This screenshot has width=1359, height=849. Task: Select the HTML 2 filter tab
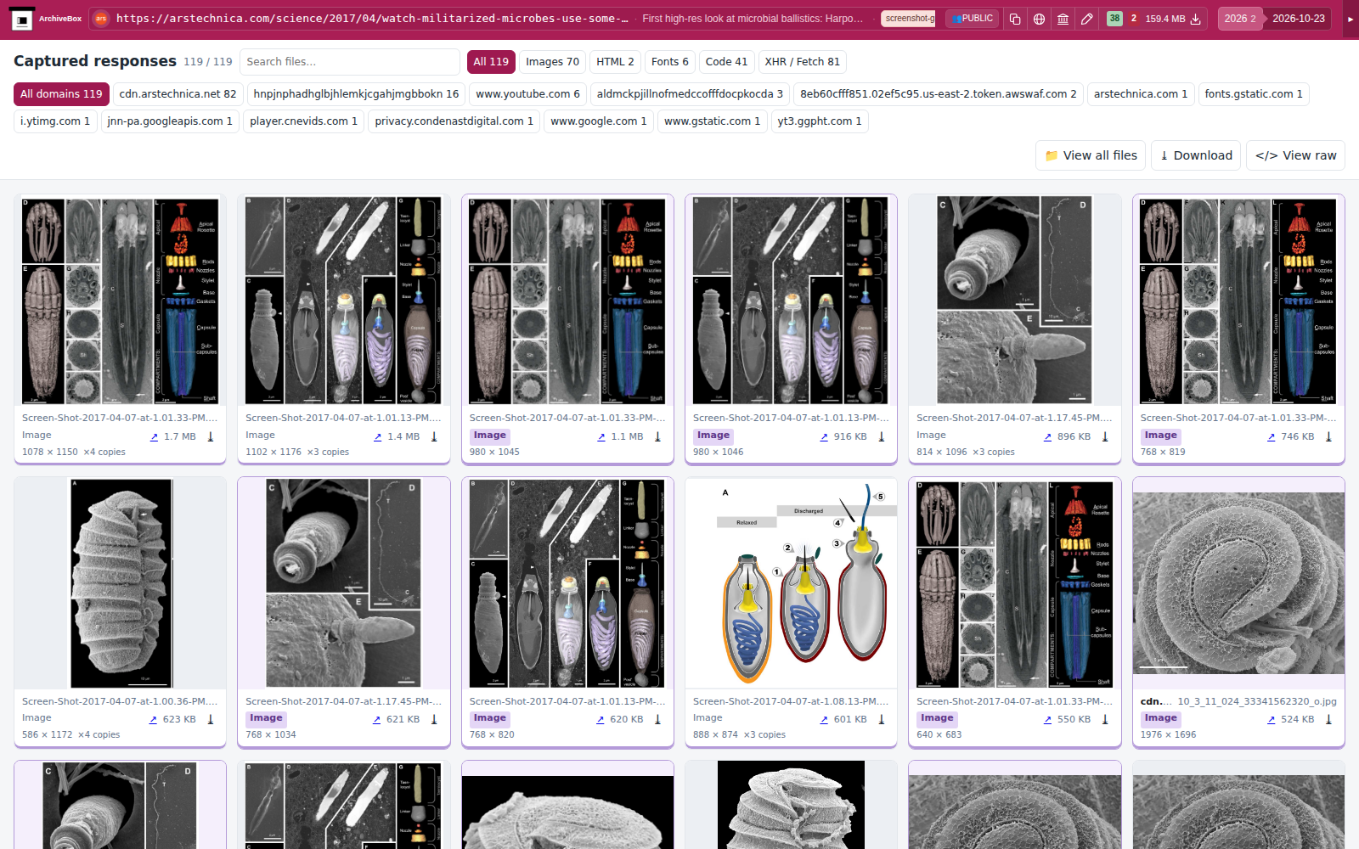(x=615, y=62)
